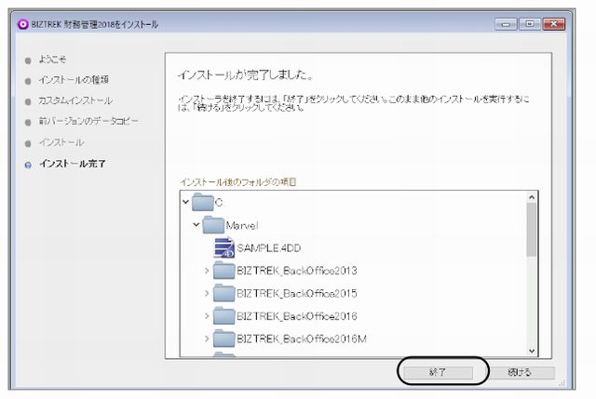
Task: Click the BIZTREK_BackOffice2016M folder icon
Action: click(x=223, y=338)
